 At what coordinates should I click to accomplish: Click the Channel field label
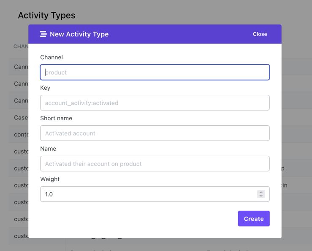coord(52,57)
